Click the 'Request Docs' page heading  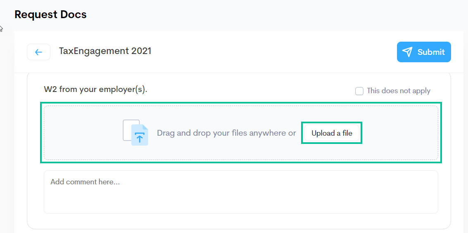pyautogui.click(x=50, y=14)
